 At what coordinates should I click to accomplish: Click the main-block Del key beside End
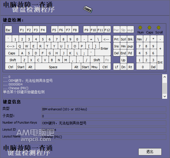click(116, 53)
